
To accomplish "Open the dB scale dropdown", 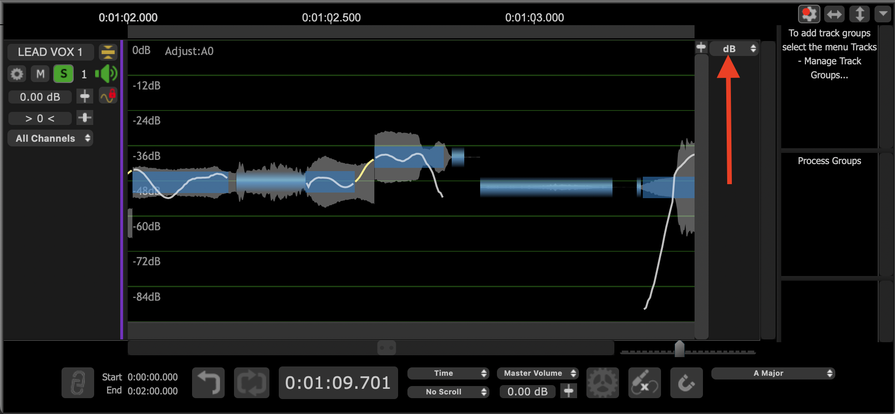I will point(734,48).
